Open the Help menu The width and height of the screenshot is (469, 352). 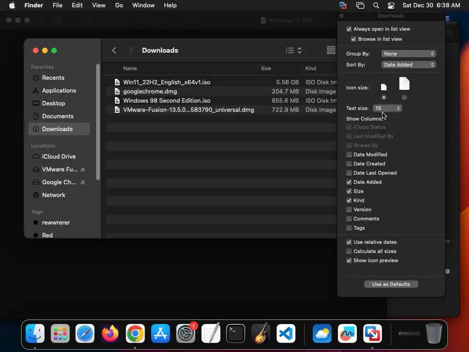tap(170, 5)
